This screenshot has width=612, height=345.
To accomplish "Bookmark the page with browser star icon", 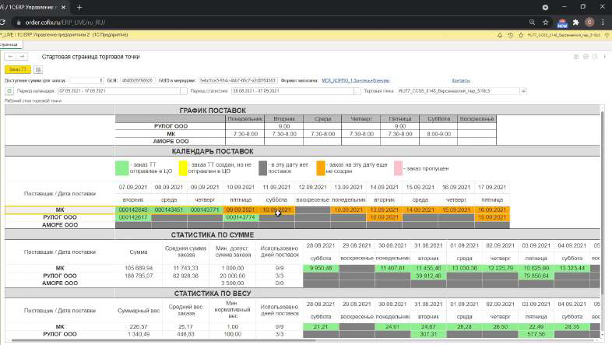I will pos(546,23).
